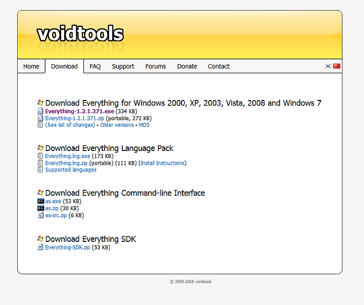This screenshot has height=305, width=364.
Task: Download Everything-SDK.zip
Action: pos(68,247)
